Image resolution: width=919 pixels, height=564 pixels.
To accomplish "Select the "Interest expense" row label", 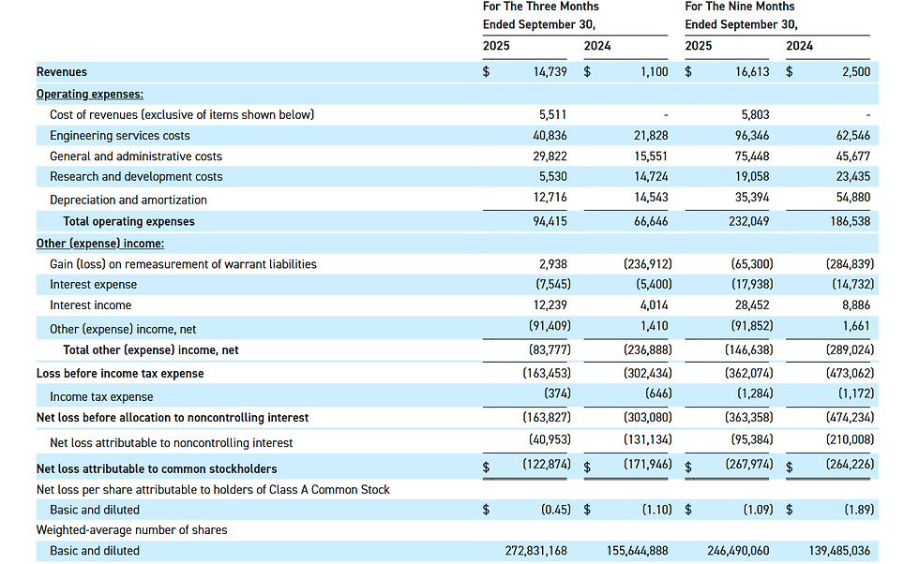I will [93, 285].
